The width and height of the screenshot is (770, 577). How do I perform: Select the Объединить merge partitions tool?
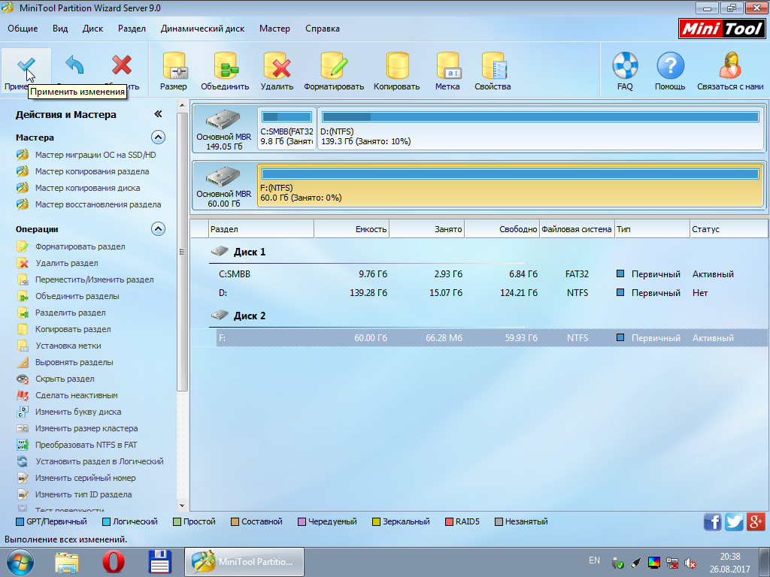click(225, 72)
